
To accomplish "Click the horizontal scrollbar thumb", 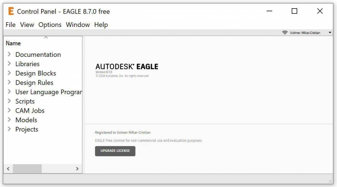I will tap(27, 169).
